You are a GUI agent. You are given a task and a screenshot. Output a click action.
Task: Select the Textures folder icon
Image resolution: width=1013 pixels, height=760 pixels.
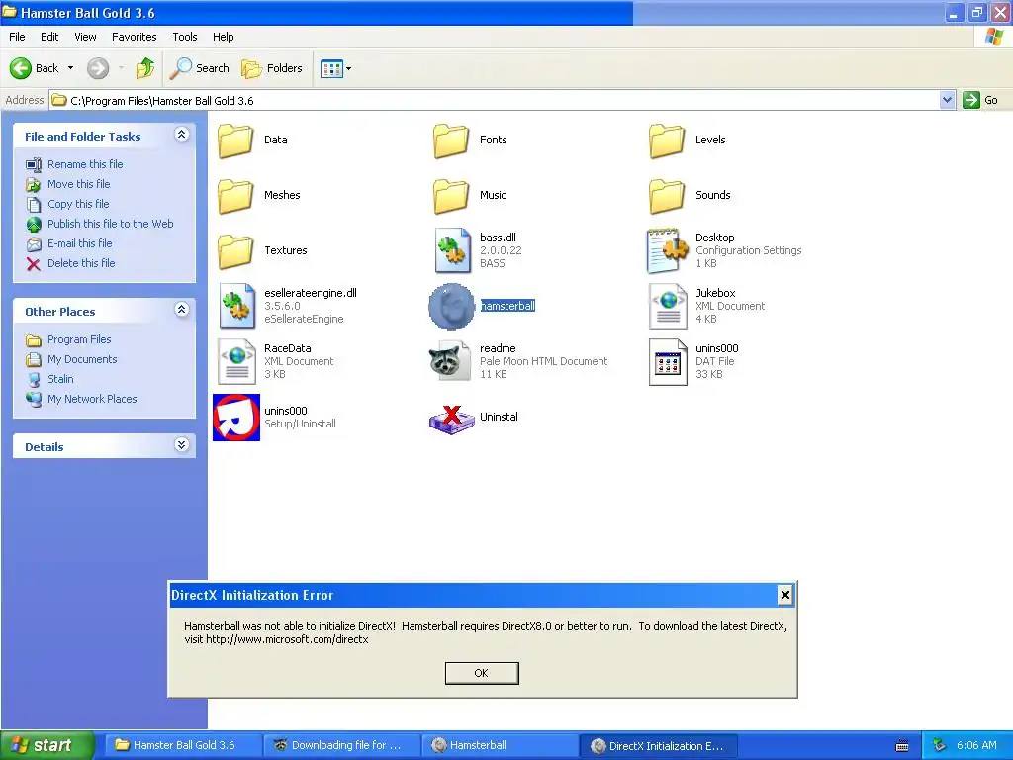click(x=235, y=251)
